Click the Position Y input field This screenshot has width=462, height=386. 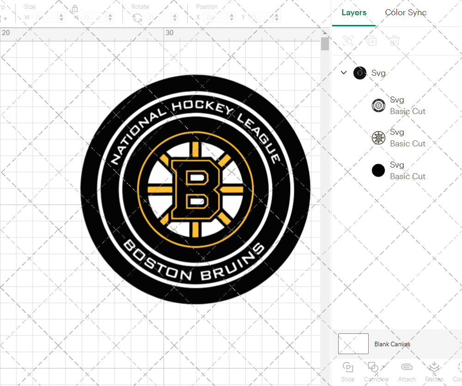pos(261,18)
